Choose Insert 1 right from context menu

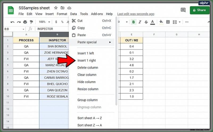click(87, 61)
